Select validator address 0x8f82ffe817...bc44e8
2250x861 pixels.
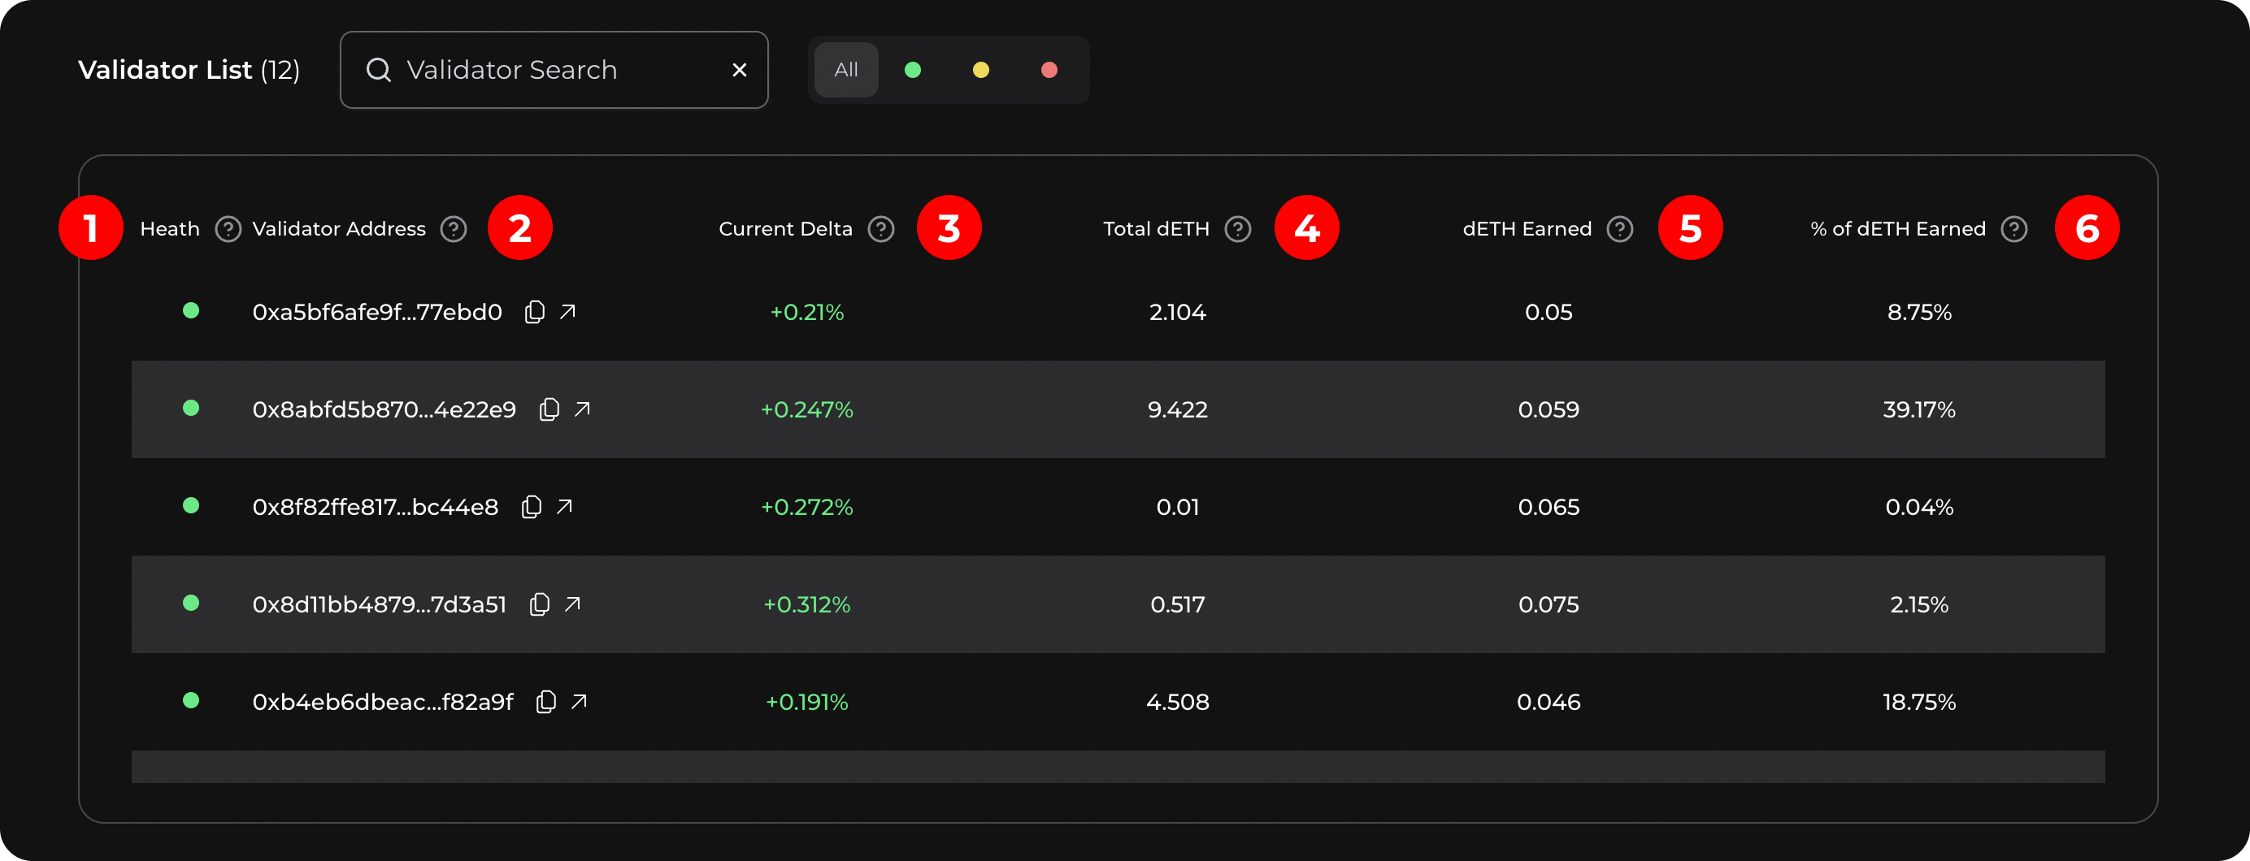[x=376, y=507]
